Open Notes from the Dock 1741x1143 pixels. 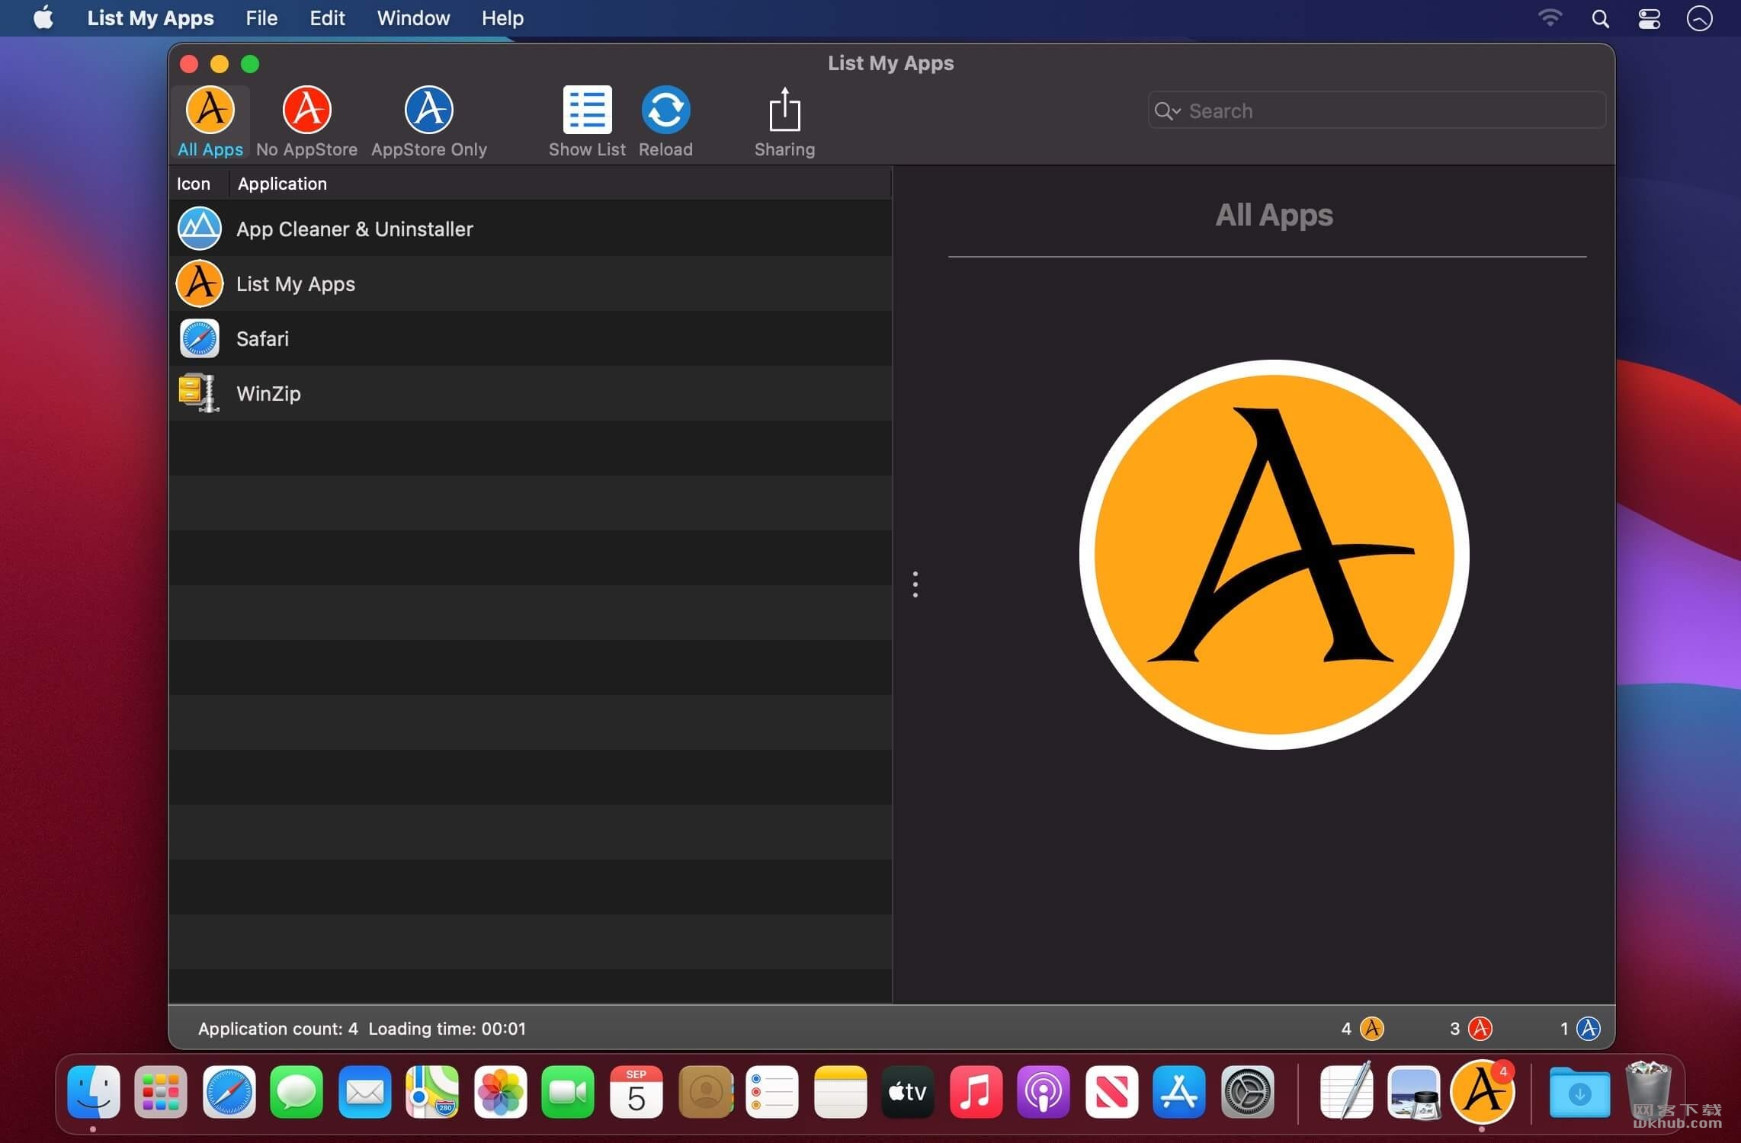pyautogui.click(x=840, y=1093)
